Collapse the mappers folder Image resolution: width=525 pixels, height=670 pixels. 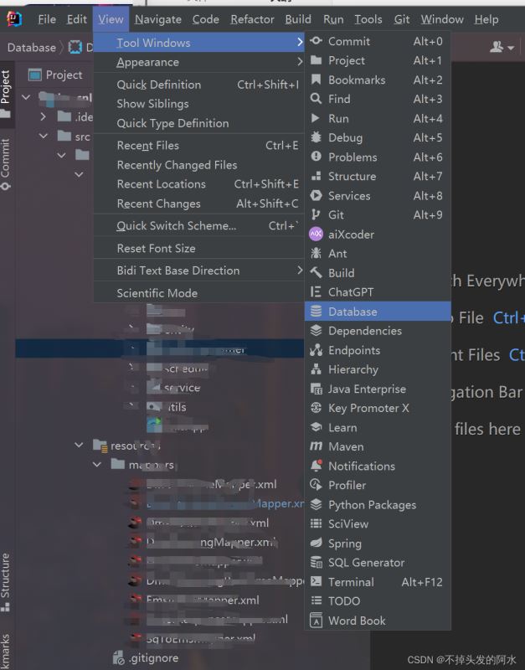(x=97, y=464)
